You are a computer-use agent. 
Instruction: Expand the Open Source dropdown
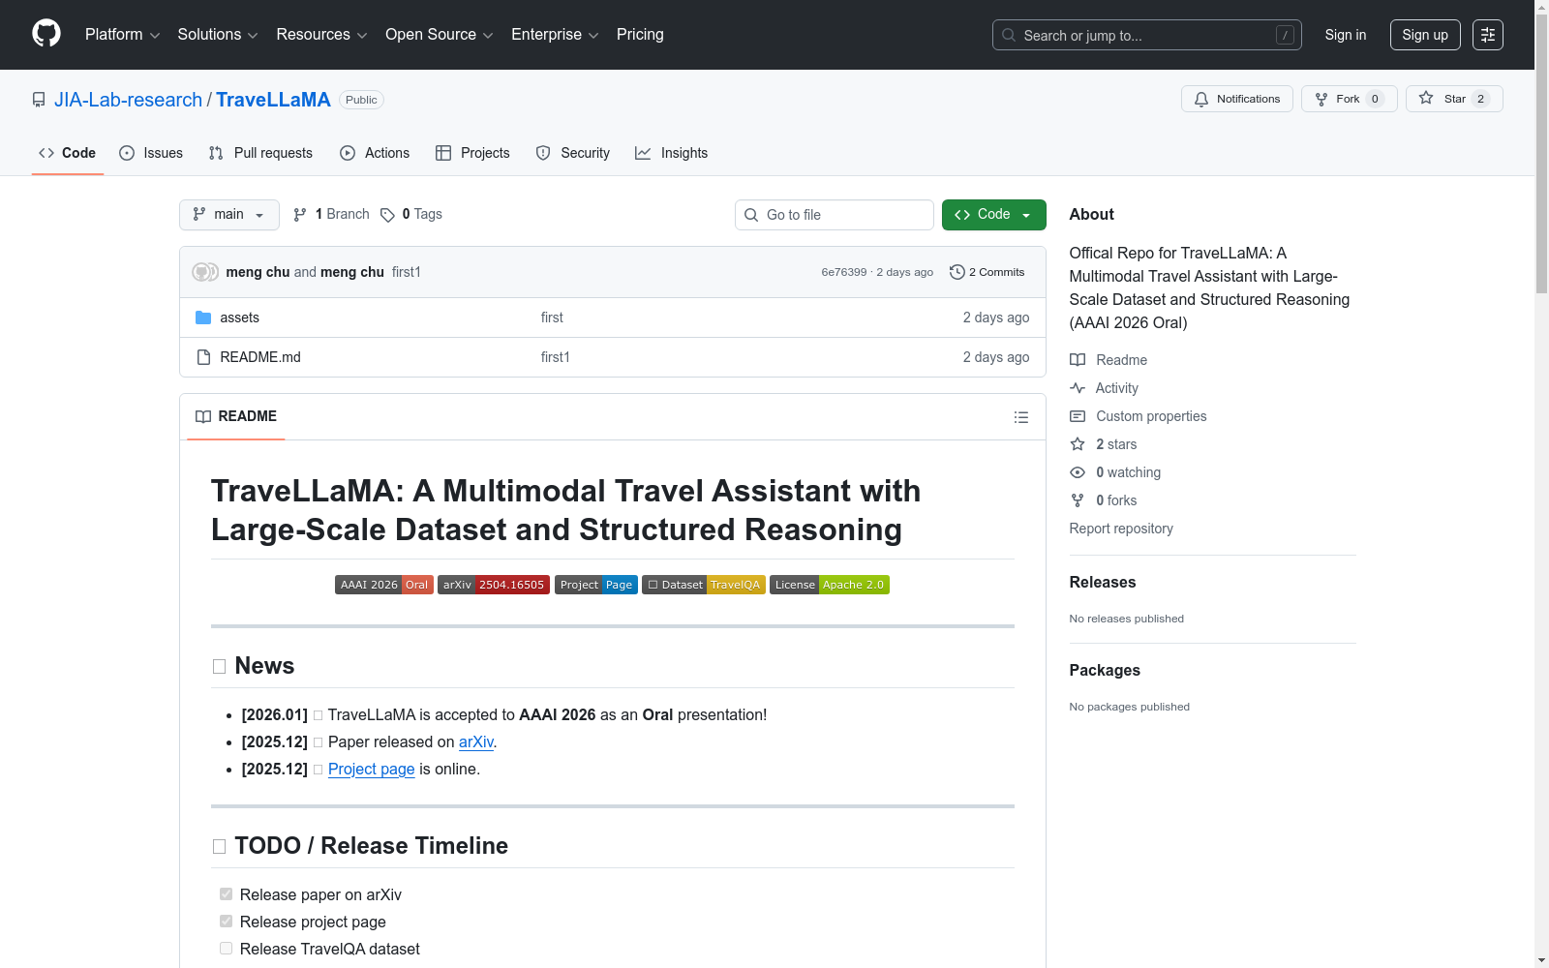tap(440, 35)
